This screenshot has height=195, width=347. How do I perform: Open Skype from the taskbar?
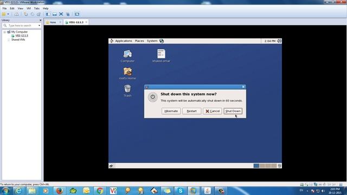[x=181, y=191]
